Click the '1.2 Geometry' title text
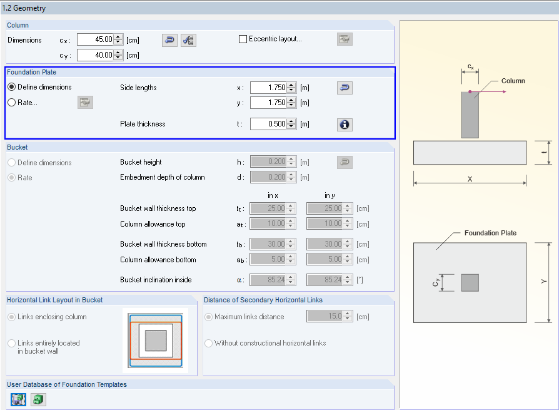Viewport: 559px width, 410px height. pyautogui.click(x=24, y=8)
